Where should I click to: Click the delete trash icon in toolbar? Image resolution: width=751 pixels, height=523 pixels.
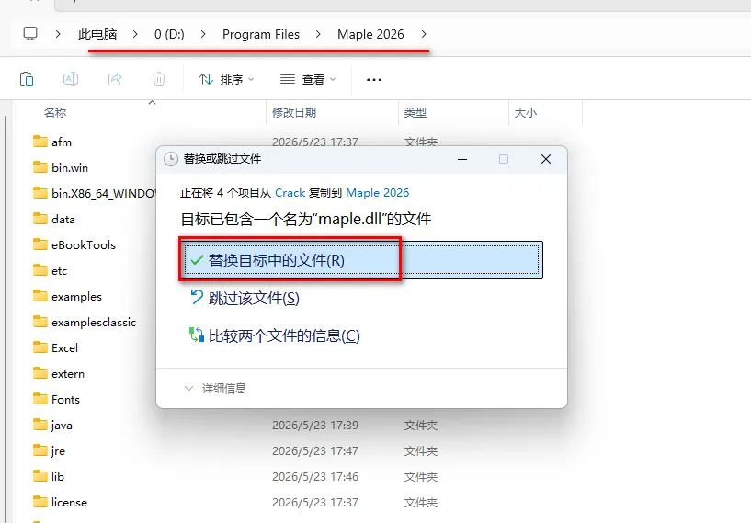159,79
